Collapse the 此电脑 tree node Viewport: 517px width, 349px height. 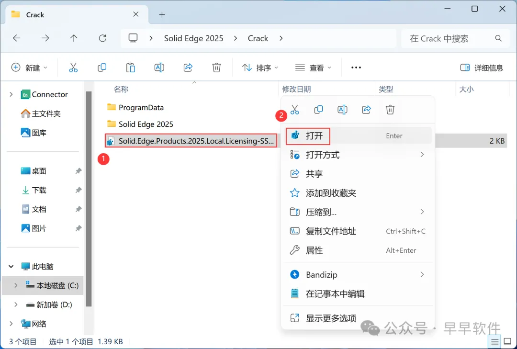coord(11,266)
